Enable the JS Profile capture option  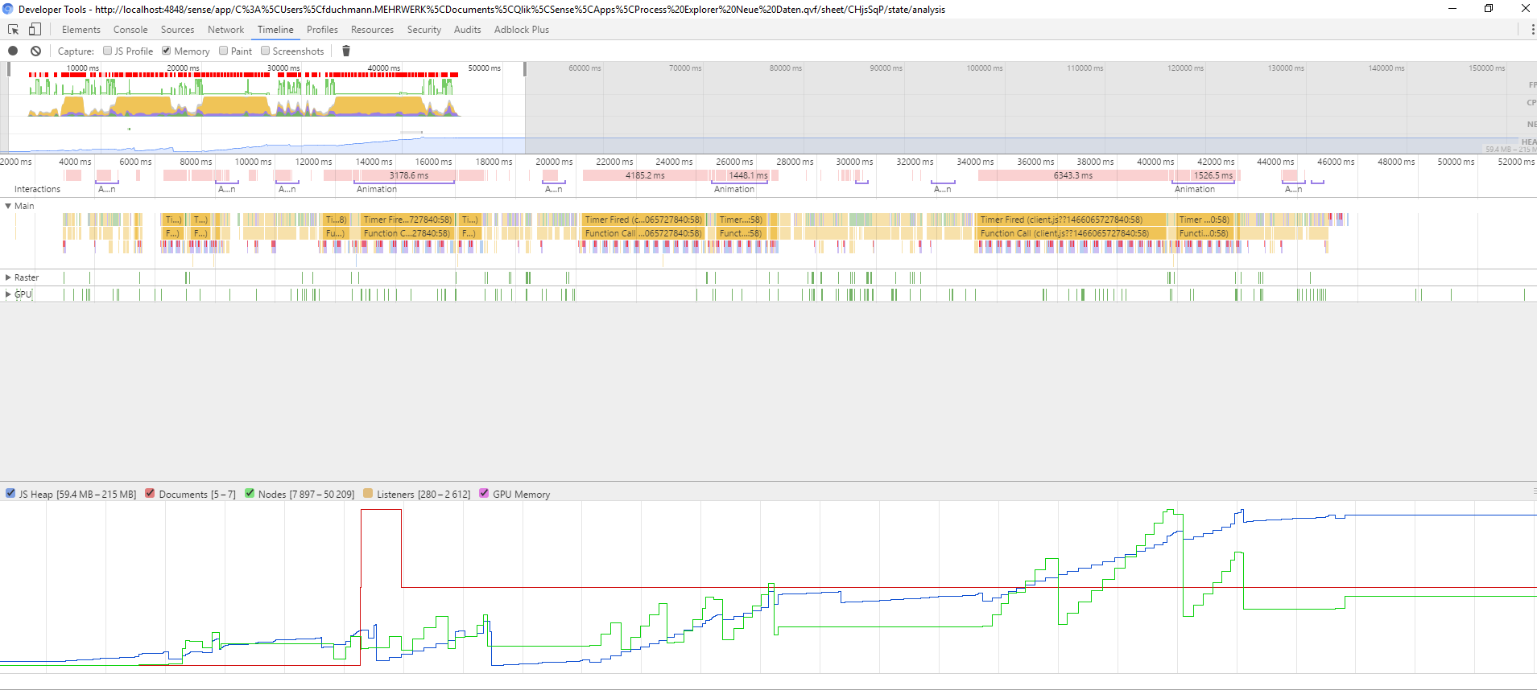tap(107, 51)
